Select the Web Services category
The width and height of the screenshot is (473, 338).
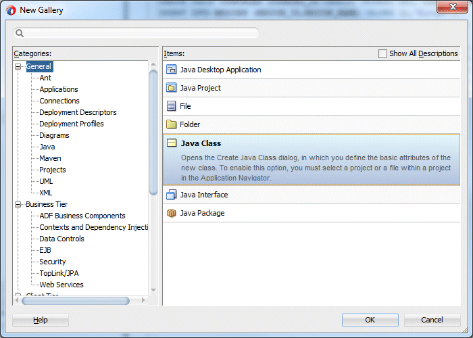[61, 285]
